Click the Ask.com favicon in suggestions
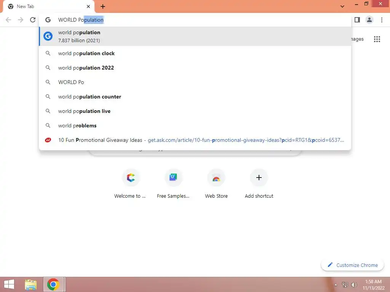Viewport: 390px width, 292px height. (48, 140)
